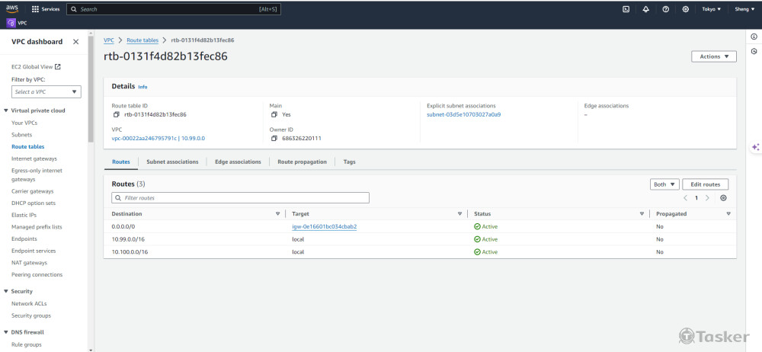Click the notifications bell icon
Screen dimensions: 762x352
[x=646, y=9]
